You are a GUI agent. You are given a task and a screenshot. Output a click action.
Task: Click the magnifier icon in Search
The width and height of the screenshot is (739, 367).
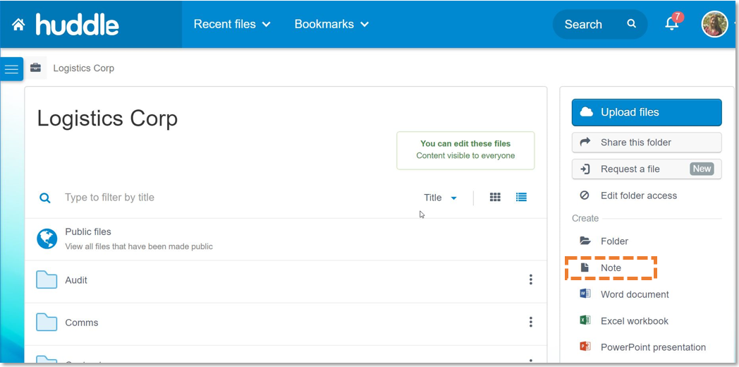[632, 24]
